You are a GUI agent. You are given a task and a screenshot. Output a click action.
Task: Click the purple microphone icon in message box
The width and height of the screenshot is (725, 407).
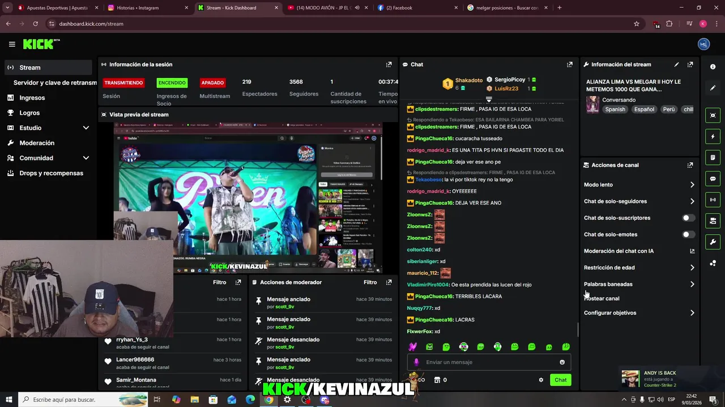click(416, 362)
